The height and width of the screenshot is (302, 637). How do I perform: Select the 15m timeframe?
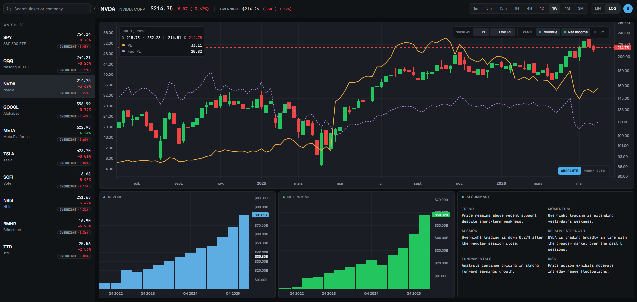pos(503,9)
